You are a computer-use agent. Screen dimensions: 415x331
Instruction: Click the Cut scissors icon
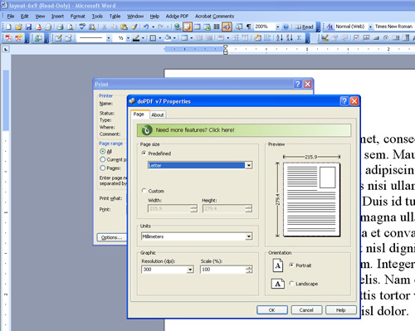click(105, 27)
